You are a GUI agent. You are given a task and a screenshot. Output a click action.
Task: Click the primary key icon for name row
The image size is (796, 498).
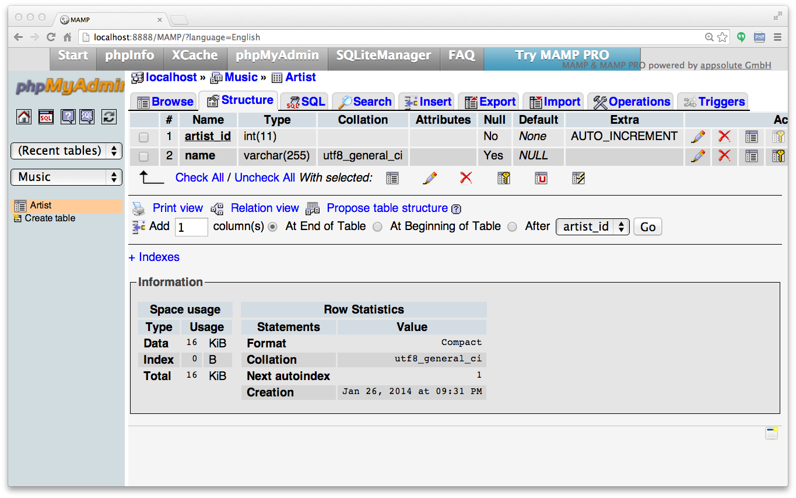coord(779,156)
